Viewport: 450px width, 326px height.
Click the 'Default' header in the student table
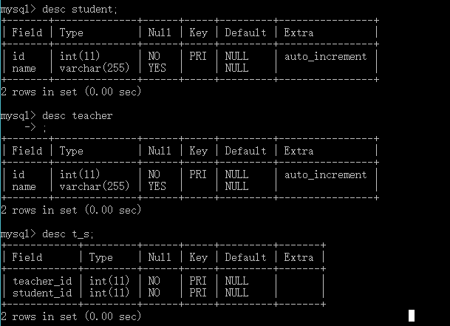tap(245, 33)
